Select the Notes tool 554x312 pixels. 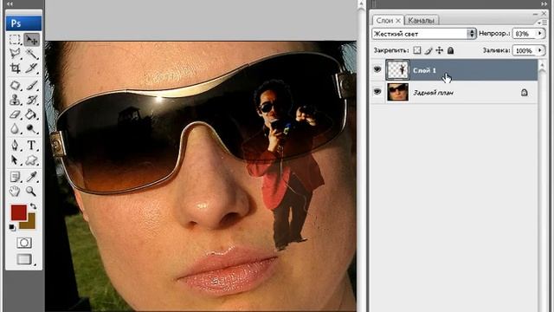pyautogui.click(x=15, y=177)
